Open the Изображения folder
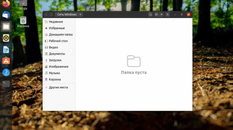Screen dimensions: 233x130 (58, 67)
